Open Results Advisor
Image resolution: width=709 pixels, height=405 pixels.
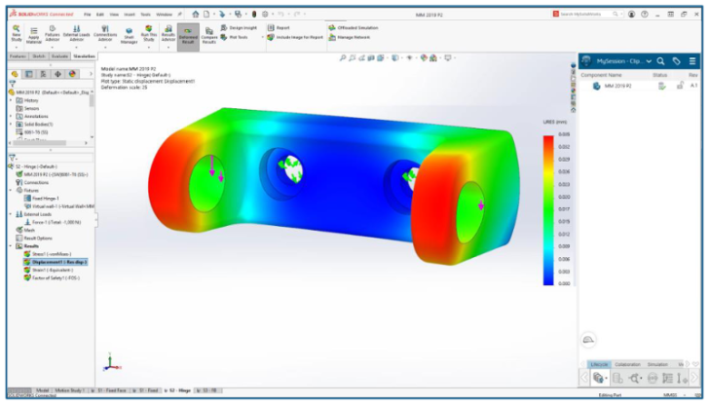[x=168, y=35]
